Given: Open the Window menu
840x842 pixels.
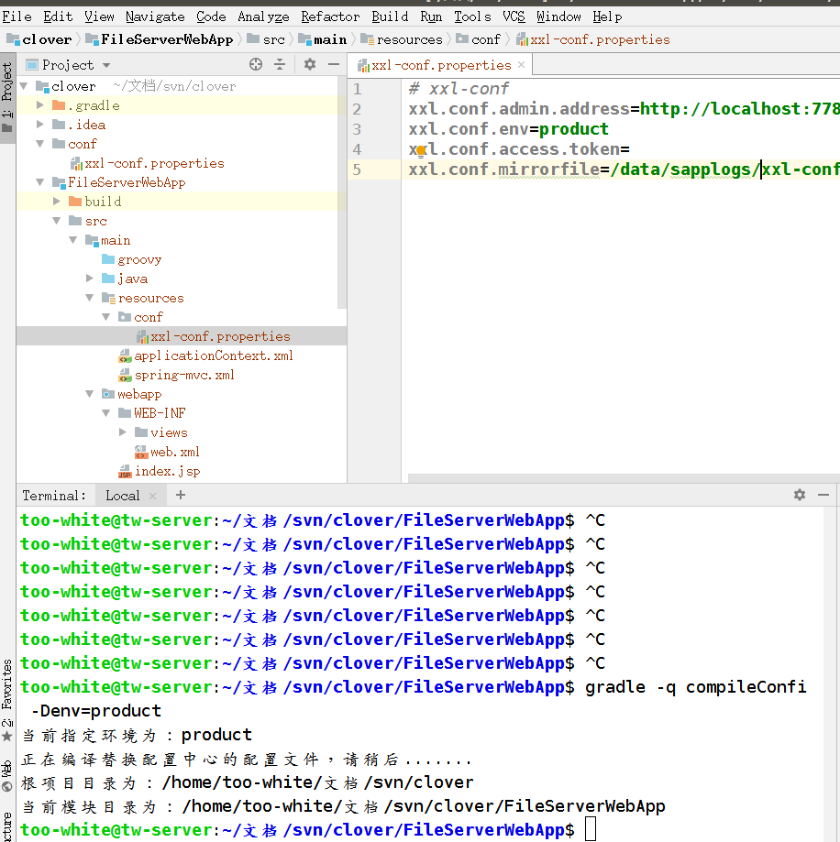Looking at the screenshot, I should [558, 16].
